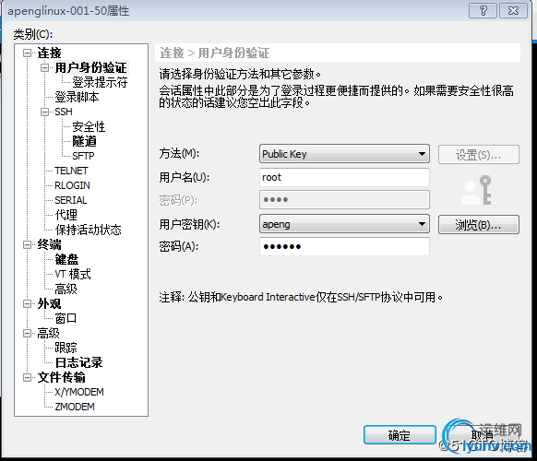Select the TELNET category
The width and height of the screenshot is (537, 461).
point(71,171)
